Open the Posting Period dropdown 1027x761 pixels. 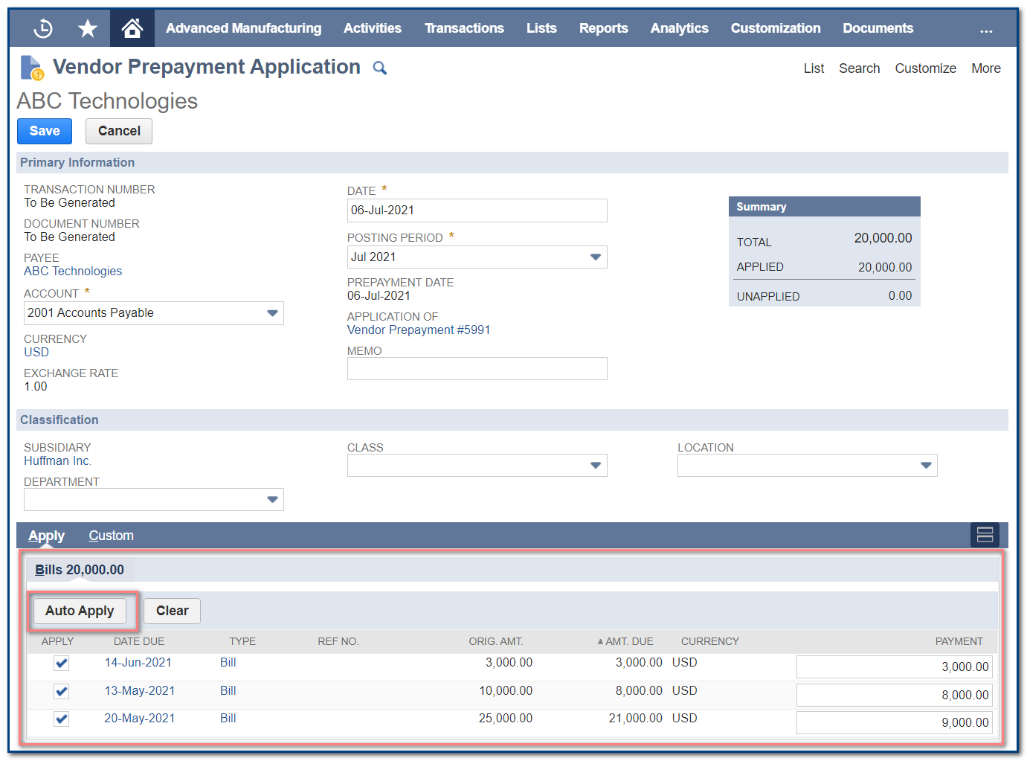pos(595,257)
